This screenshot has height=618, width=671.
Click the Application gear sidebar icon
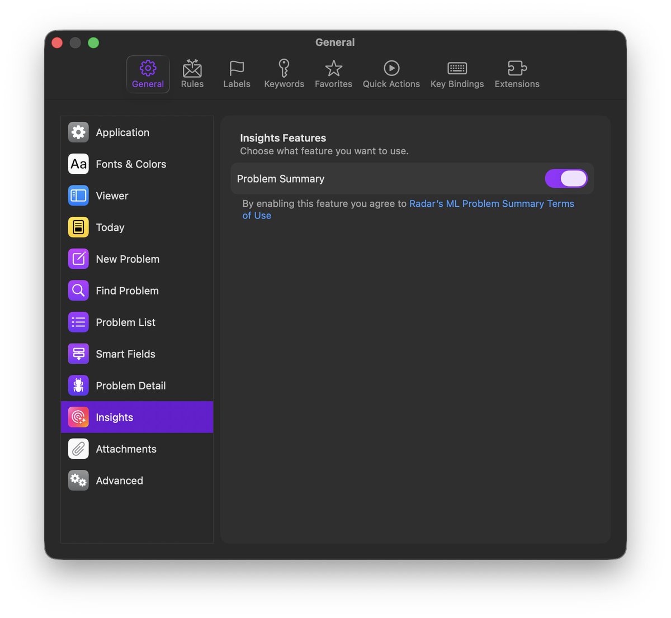pos(78,132)
